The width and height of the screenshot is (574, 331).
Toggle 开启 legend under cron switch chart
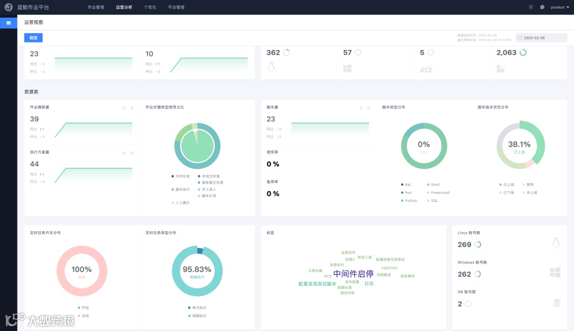click(83, 308)
